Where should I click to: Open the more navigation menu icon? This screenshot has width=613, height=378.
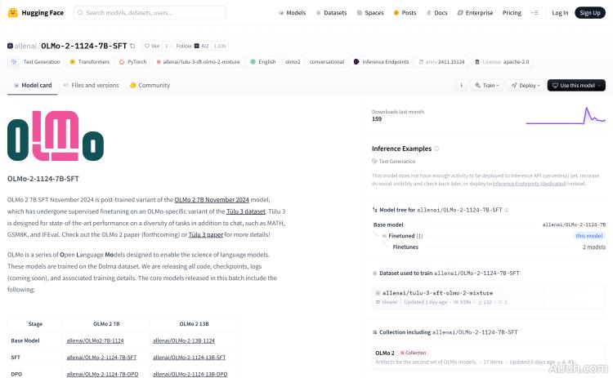pos(535,13)
